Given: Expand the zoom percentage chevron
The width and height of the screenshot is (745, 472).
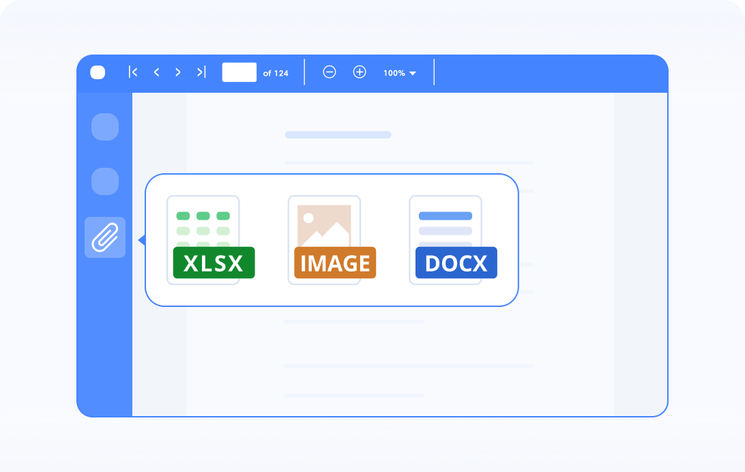Looking at the screenshot, I should pyautogui.click(x=412, y=72).
